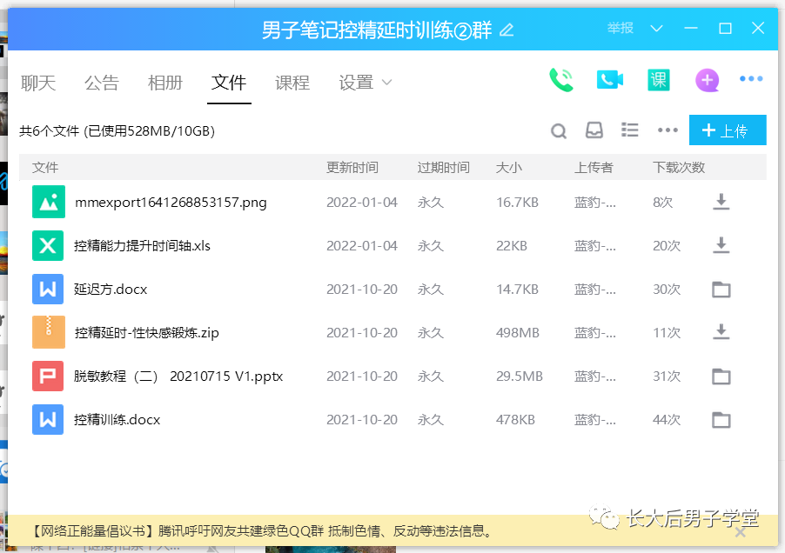Image resolution: width=785 pixels, height=553 pixels.
Task: Click the 44次 download count cell
Action: click(667, 419)
